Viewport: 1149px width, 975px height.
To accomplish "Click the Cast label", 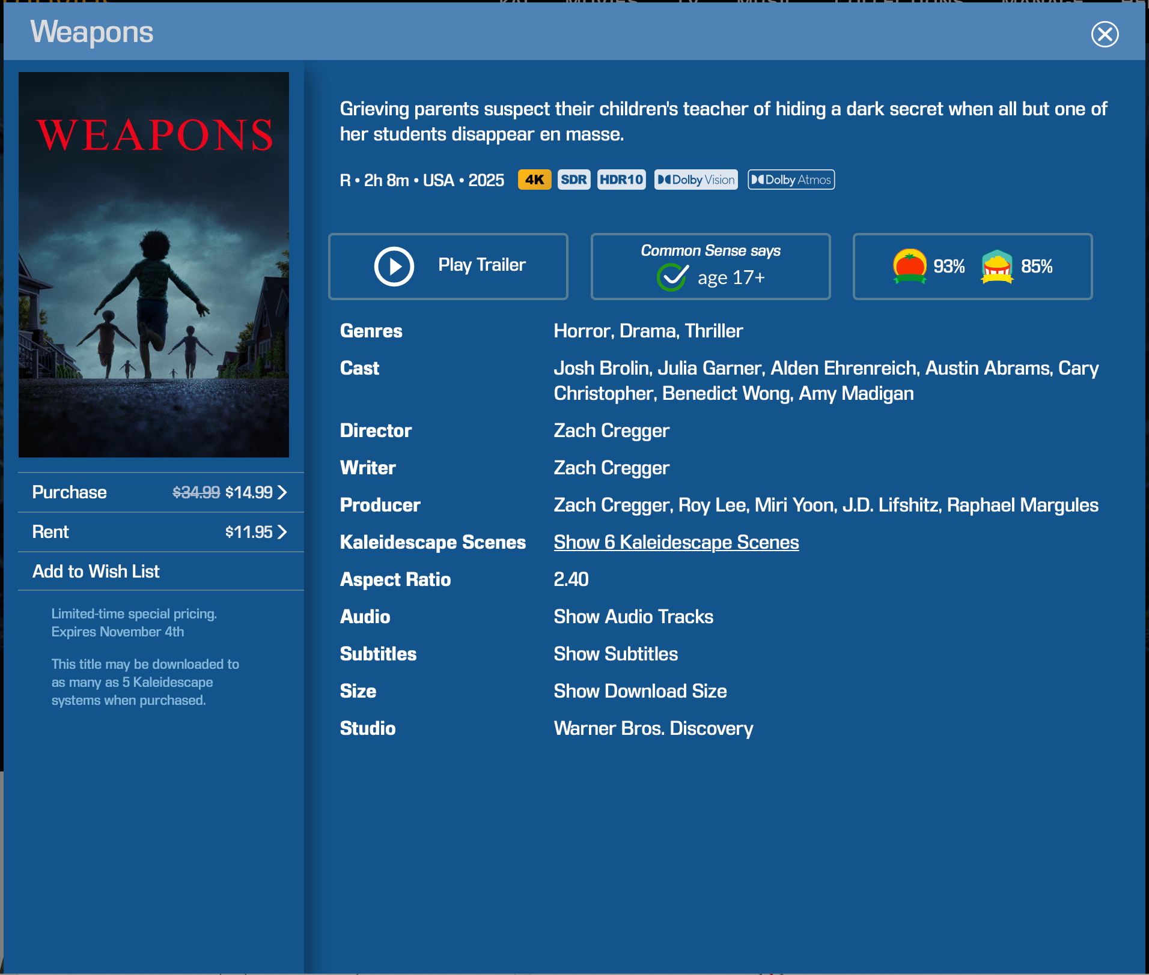I will pyautogui.click(x=359, y=368).
